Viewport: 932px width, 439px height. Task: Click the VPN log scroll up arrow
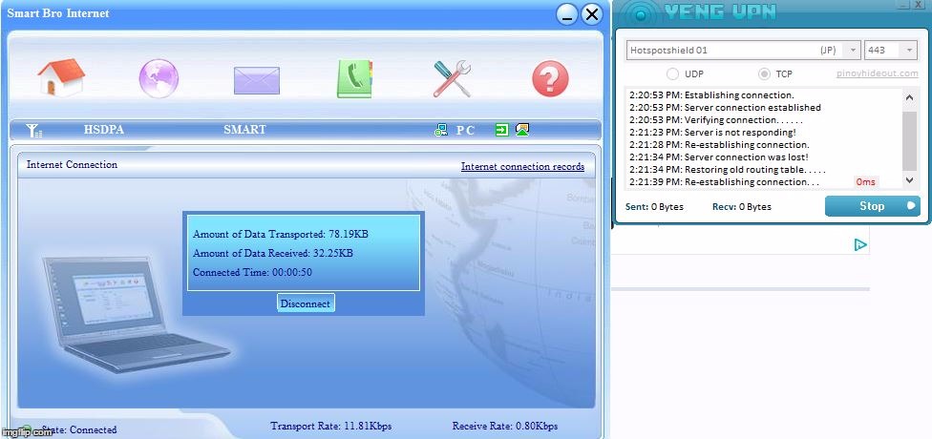click(x=909, y=97)
